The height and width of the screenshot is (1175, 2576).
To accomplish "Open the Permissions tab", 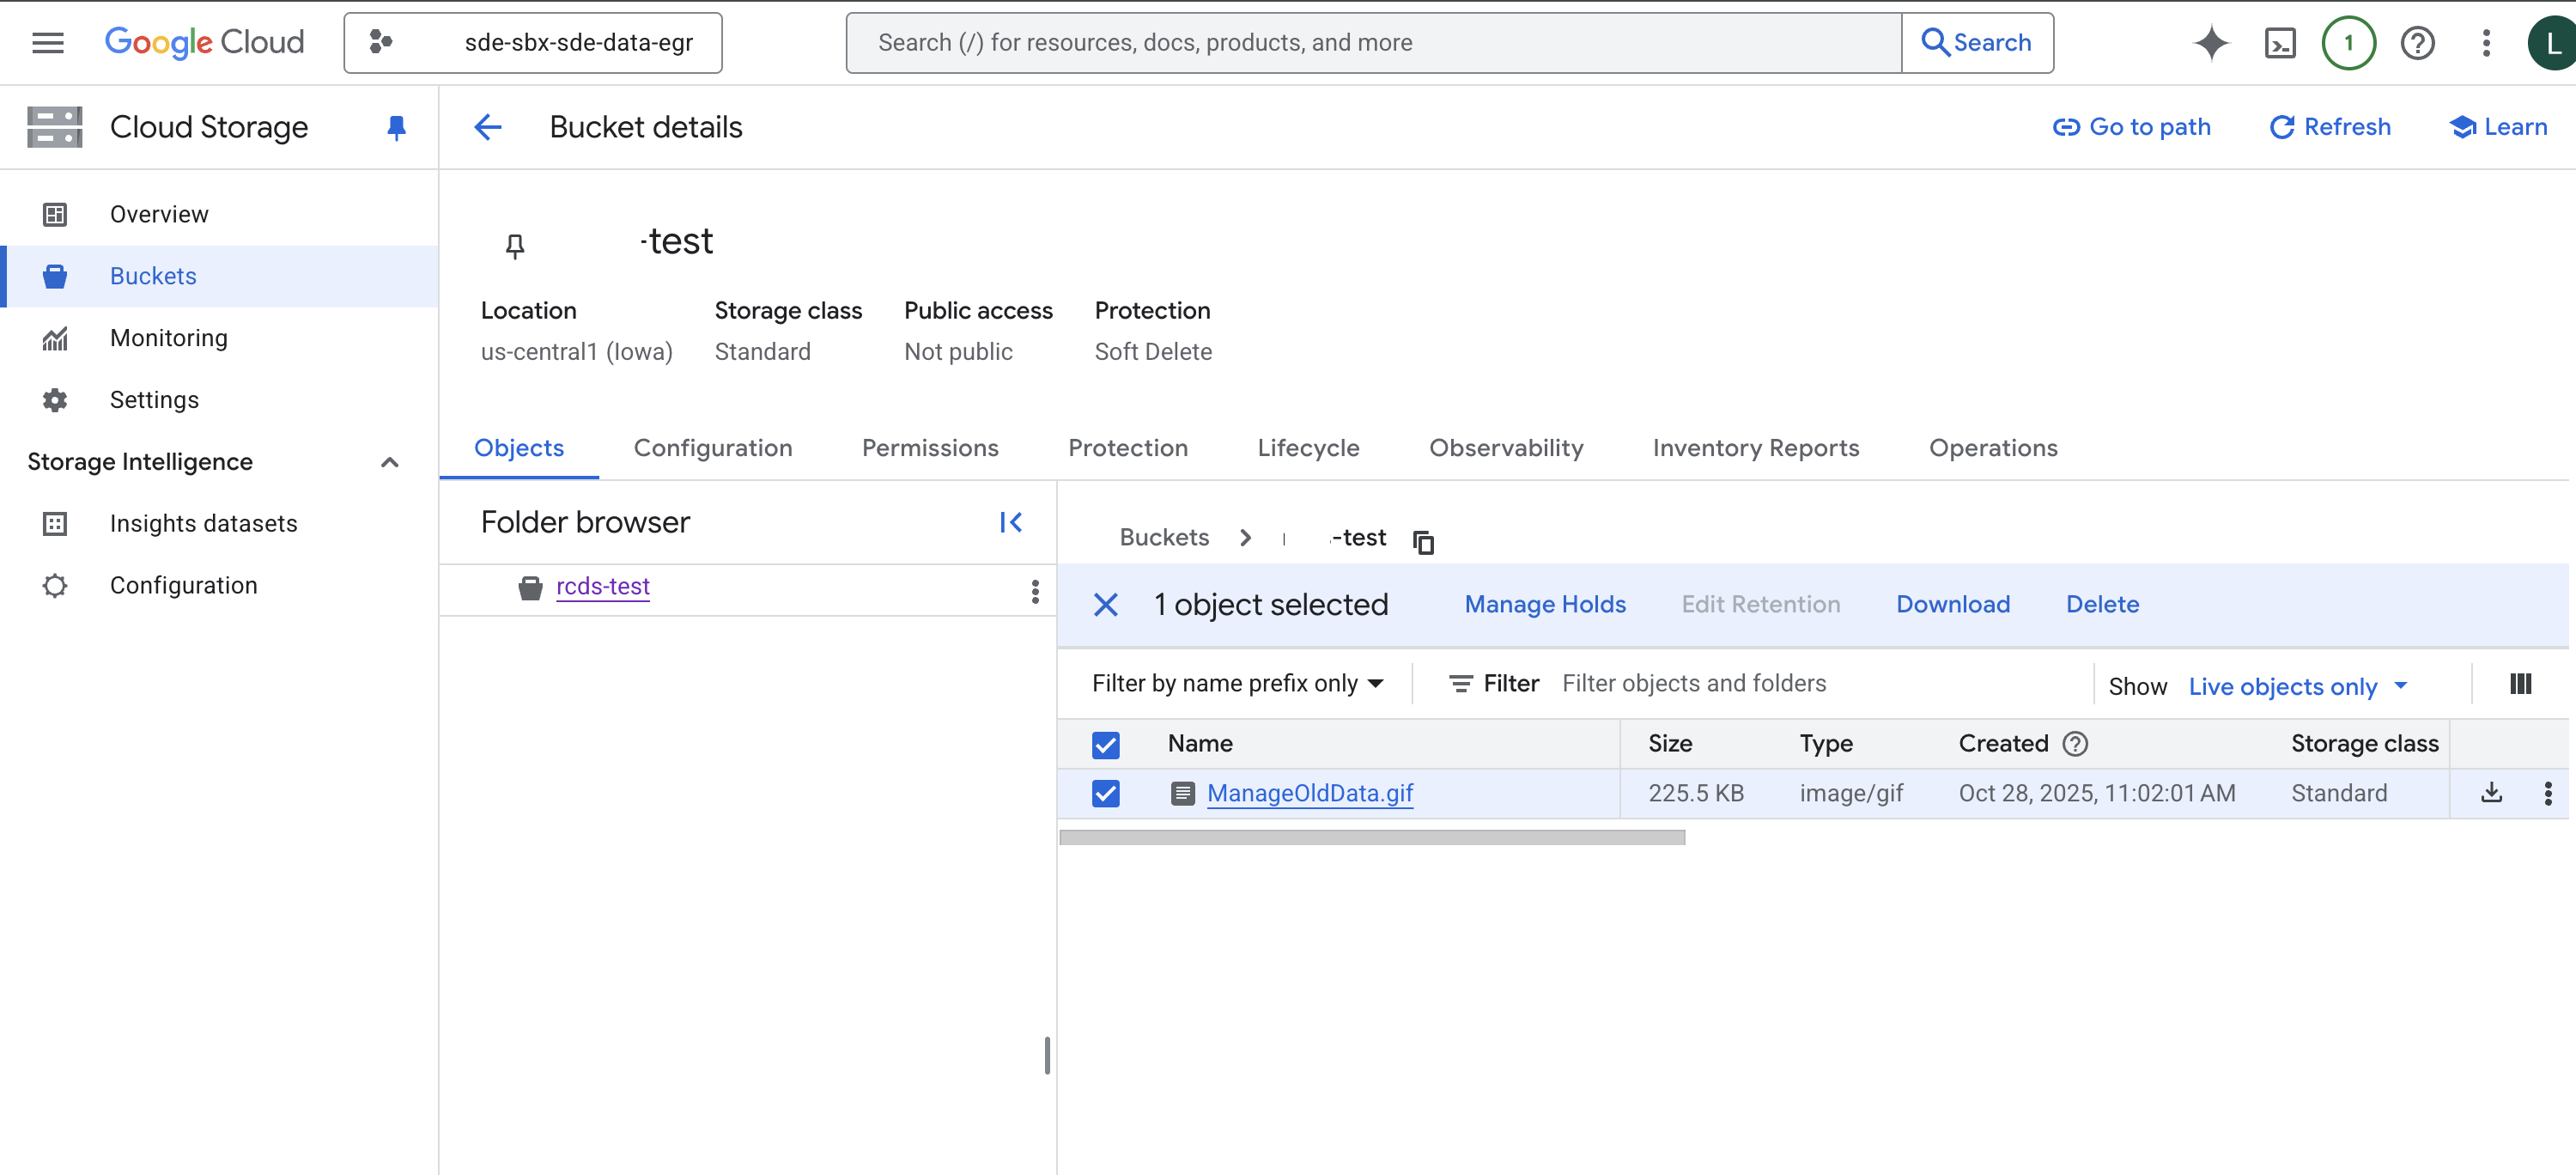I will point(929,448).
